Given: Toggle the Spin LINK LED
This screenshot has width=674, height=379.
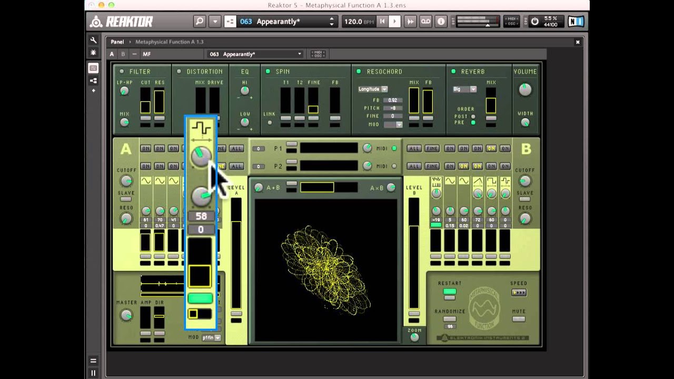Looking at the screenshot, I should pyautogui.click(x=270, y=123).
